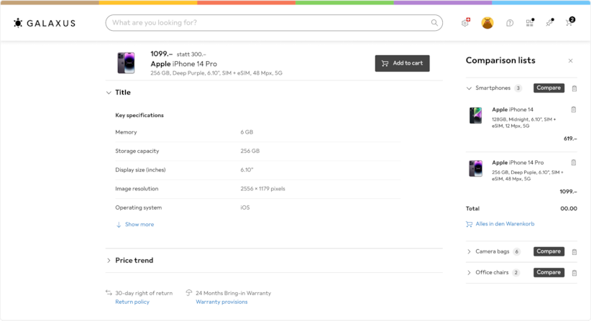Screen dimensions: 591x321
Task: Delete the Office chairs comparison list
Action: click(x=574, y=273)
